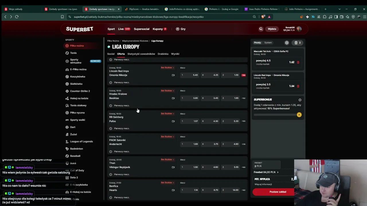Expand +164 more markets for Lincoln Red Imps

point(243,75)
